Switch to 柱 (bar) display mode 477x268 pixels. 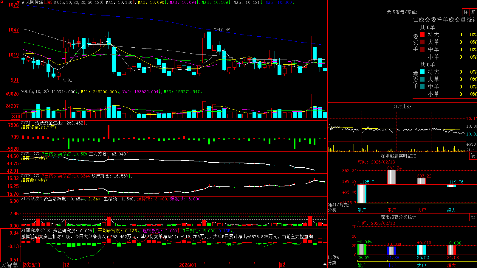[466, 12]
